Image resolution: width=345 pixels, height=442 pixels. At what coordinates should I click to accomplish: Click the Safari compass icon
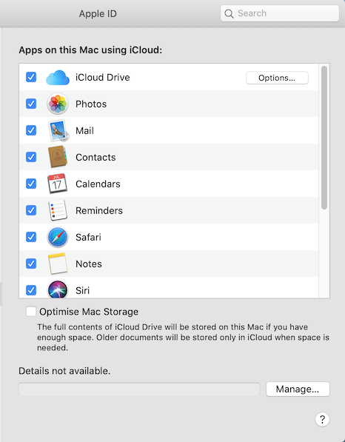tap(58, 237)
